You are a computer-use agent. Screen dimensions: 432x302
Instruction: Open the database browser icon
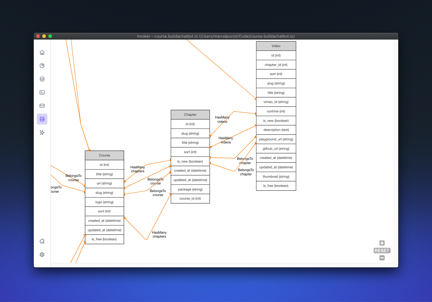[42, 79]
